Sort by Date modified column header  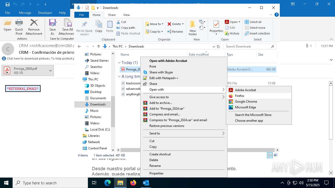(x=206, y=55)
